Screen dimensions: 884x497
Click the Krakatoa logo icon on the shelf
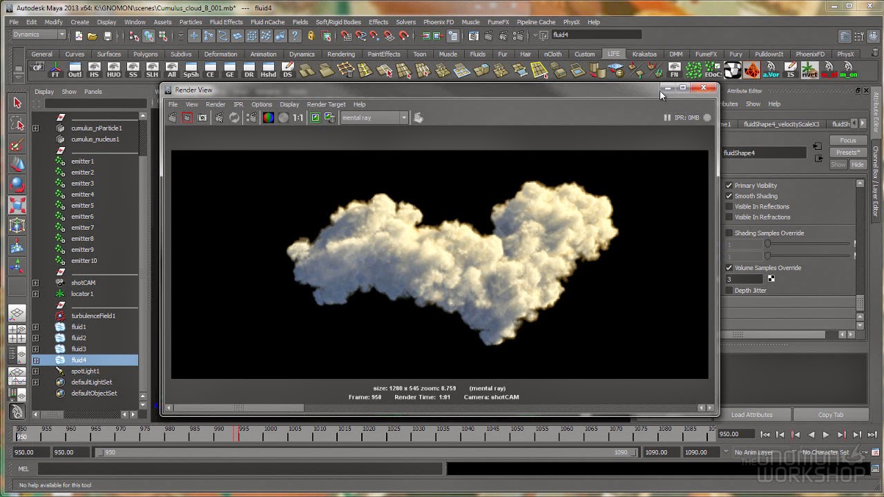click(751, 70)
